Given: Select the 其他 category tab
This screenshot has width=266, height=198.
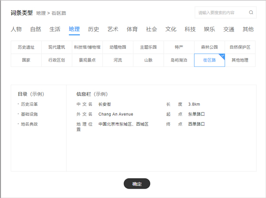Looking at the screenshot, I should click(248, 29).
